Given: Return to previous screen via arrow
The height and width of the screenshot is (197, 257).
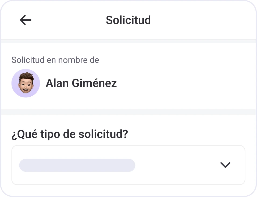Looking at the screenshot, I should pos(26,20).
